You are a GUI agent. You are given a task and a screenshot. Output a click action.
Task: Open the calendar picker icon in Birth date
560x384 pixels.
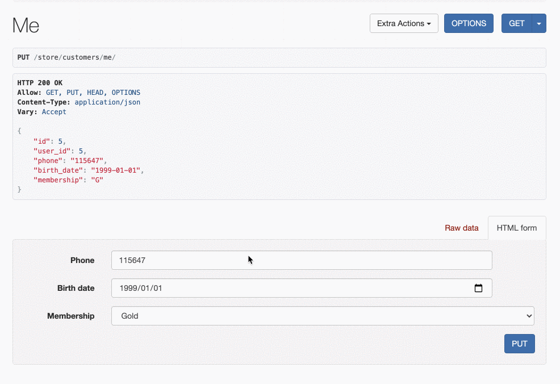pos(478,288)
